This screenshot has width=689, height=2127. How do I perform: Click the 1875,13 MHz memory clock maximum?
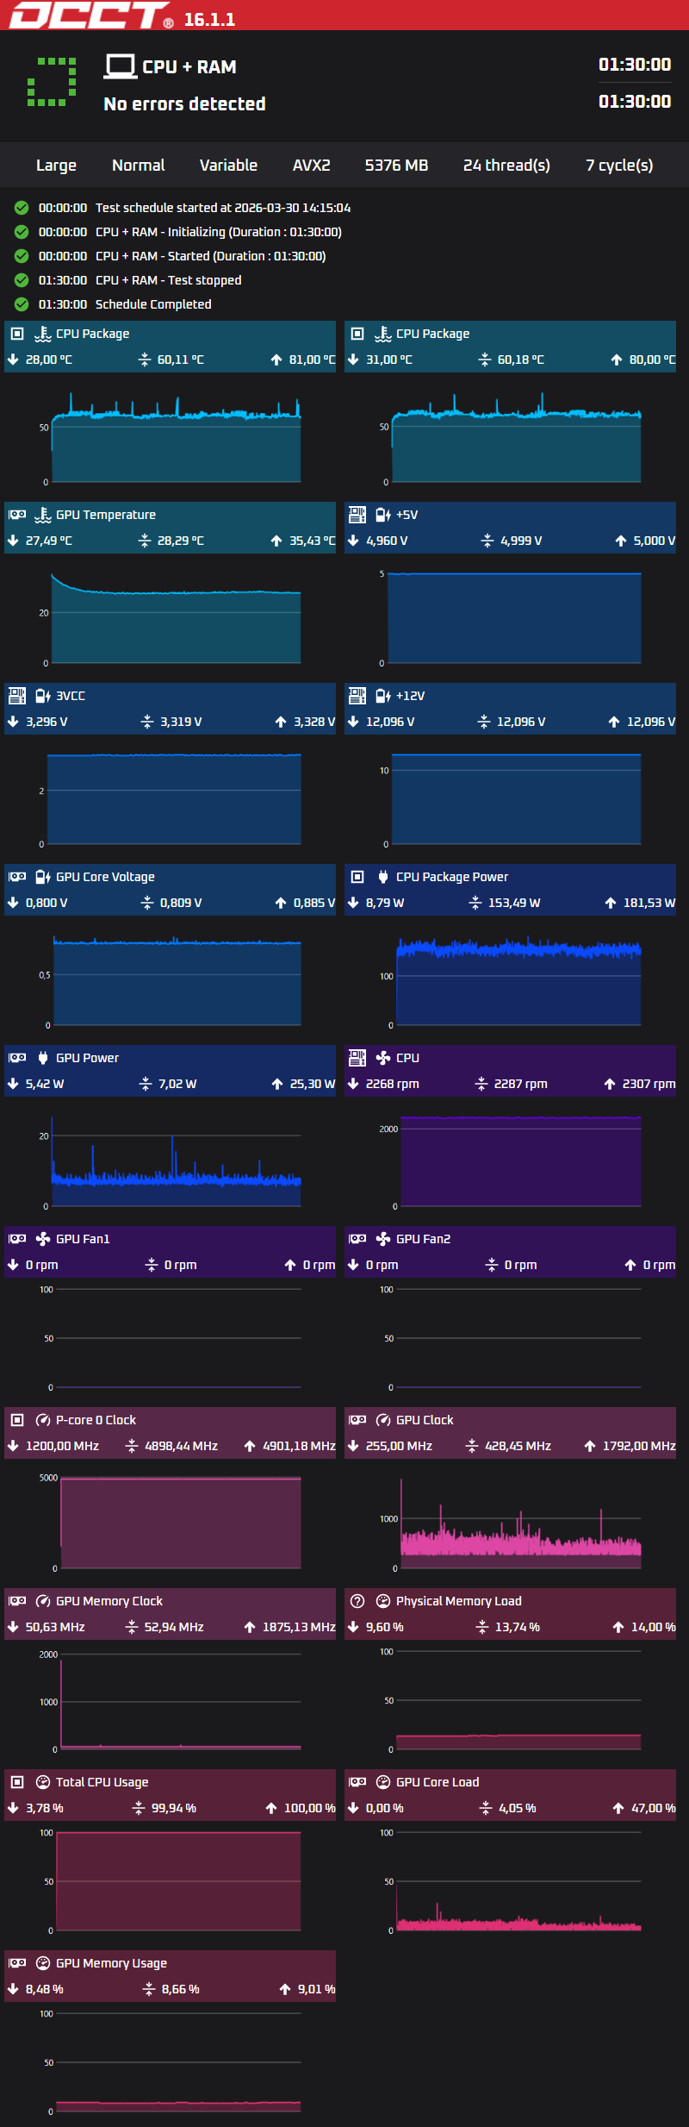click(x=299, y=1627)
